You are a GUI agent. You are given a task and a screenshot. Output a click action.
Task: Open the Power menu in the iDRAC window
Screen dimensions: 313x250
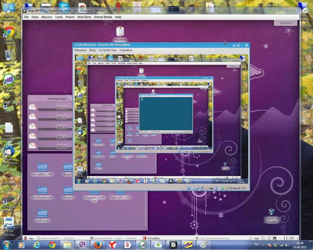coord(70,17)
